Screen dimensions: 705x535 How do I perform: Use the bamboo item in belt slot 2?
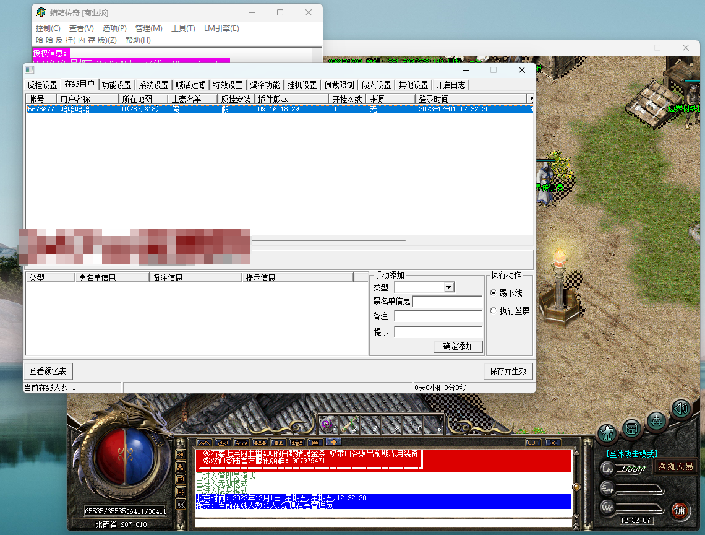(348, 424)
